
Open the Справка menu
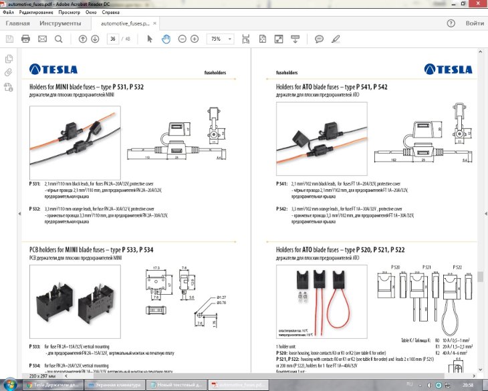pyautogui.click(x=110, y=13)
